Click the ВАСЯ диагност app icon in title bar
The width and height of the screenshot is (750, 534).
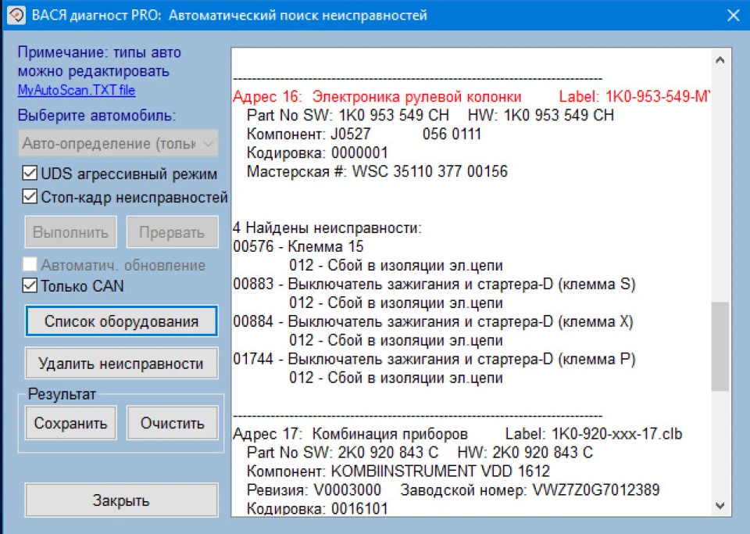pos(16,15)
